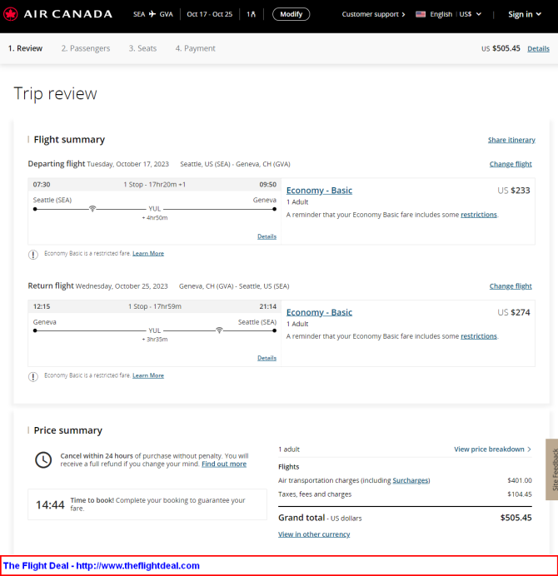Open Customer support menu
558x576 pixels.
373,14
